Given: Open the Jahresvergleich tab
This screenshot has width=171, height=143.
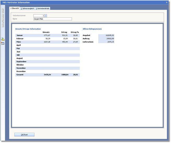Looking at the screenshot, I should coord(27,9).
